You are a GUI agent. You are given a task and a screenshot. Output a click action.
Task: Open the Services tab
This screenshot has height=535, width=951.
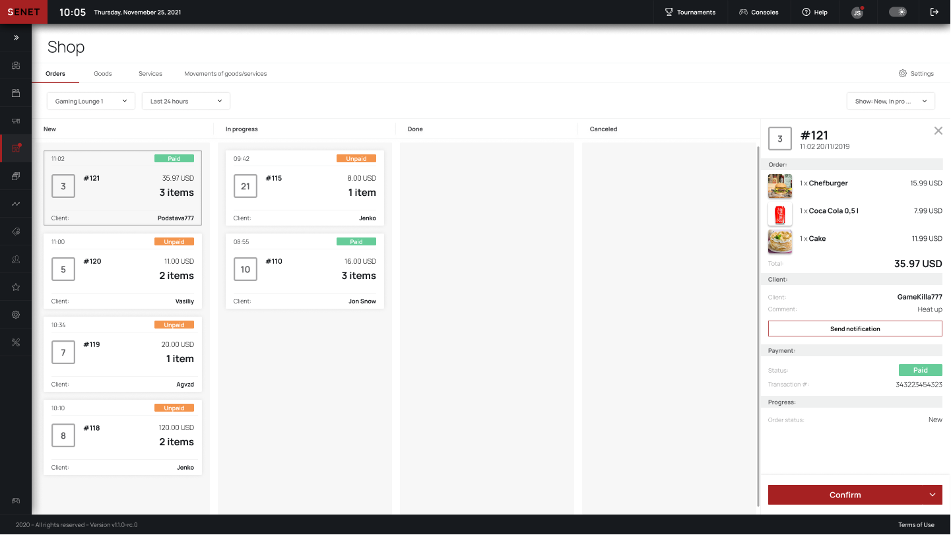coord(150,74)
